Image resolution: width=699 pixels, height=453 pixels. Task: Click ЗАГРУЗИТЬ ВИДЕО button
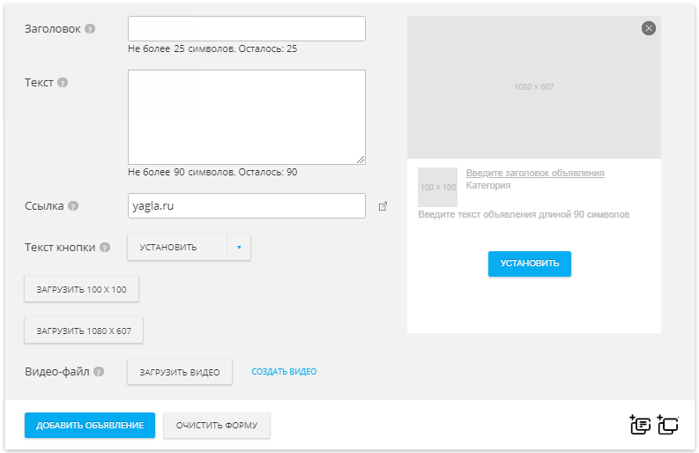pos(180,372)
